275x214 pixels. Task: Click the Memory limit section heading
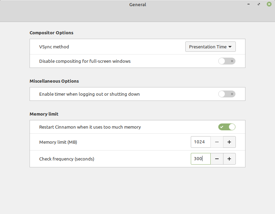[44, 114]
